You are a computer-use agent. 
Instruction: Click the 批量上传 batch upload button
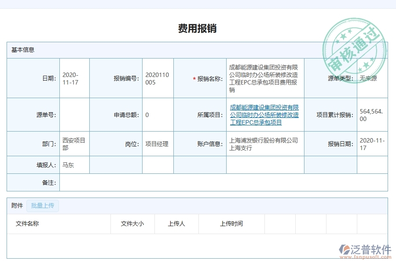(x=43, y=205)
